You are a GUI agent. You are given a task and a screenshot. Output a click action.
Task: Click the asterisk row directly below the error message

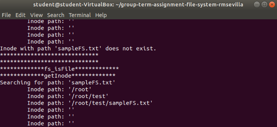(x=49, y=55)
